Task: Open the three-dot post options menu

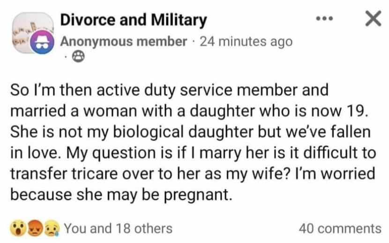Action: [324, 19]
